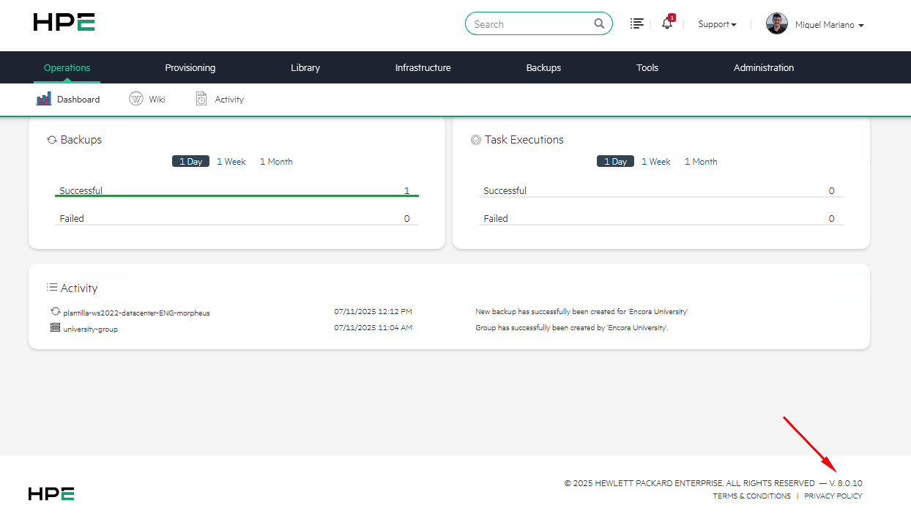
Task: Select 1 Week for Task Executions
Action: click(x=656, y=162)
